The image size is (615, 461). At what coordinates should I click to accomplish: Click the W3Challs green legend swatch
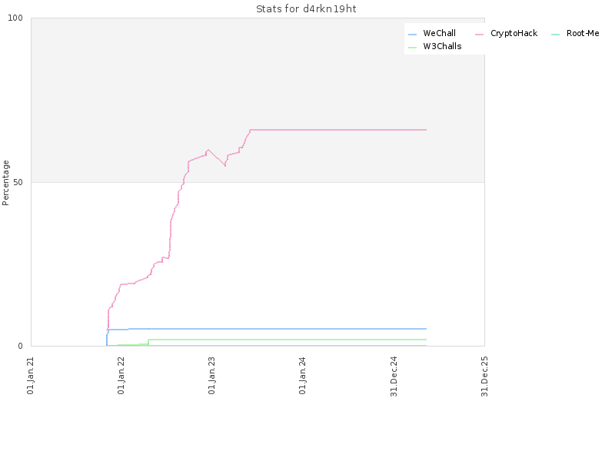point(412,48)
